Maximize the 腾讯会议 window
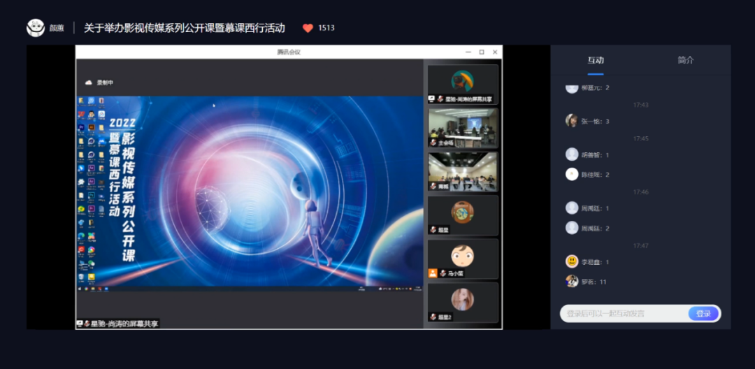Viewport: 755px width, 369px height. tap(482, 52)
